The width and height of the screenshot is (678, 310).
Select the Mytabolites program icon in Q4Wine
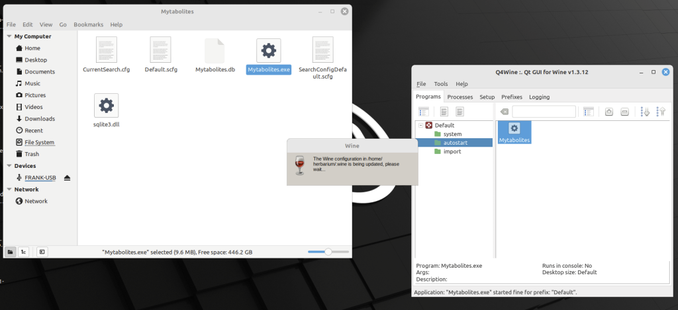[514, 131]
